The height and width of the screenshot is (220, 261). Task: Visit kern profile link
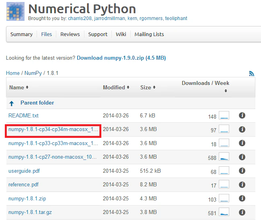pyautogui.click(x=132, y=18)
